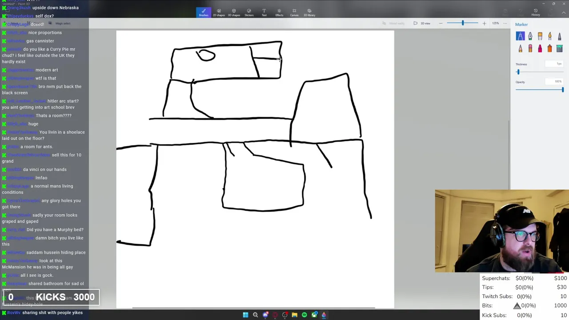Toggle the 3D view switch
Image resolution: width=569 pixels, height=320 pixels.
(x=422, y=23)
